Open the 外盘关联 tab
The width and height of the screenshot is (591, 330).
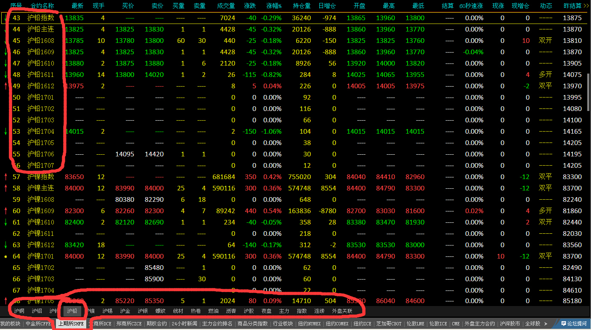click(x=342, y=311)
